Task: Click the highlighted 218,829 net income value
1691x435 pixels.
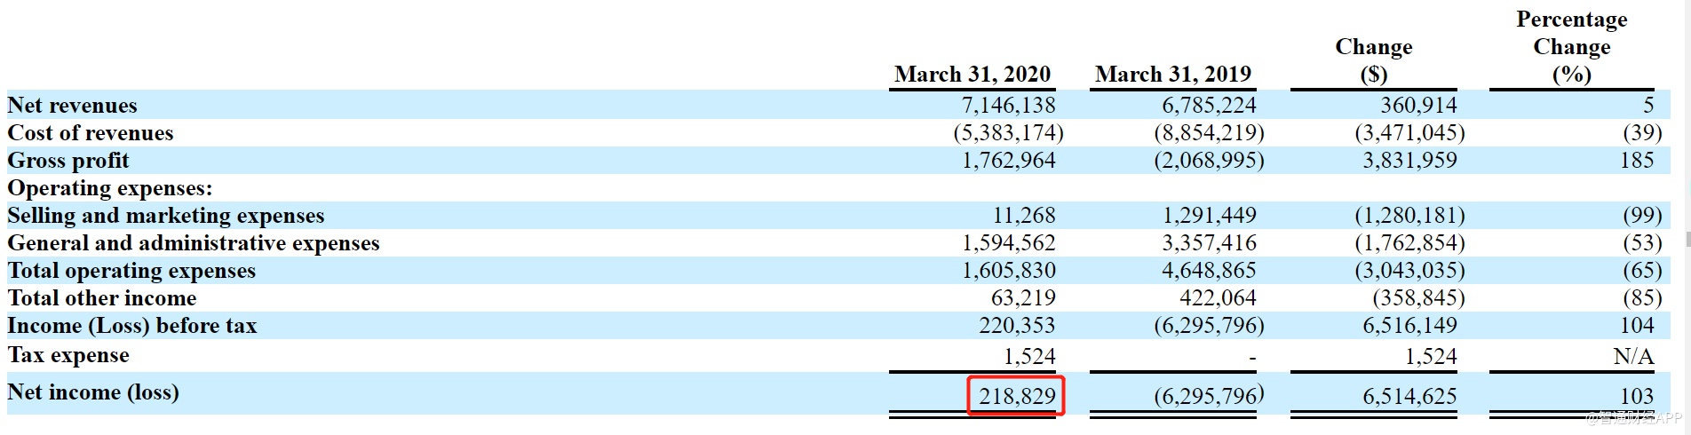Action: (1017, 396)
